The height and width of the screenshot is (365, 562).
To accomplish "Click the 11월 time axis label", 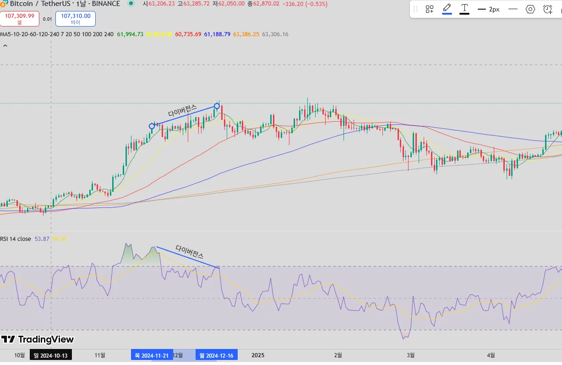I will click(x=100, y=355).
